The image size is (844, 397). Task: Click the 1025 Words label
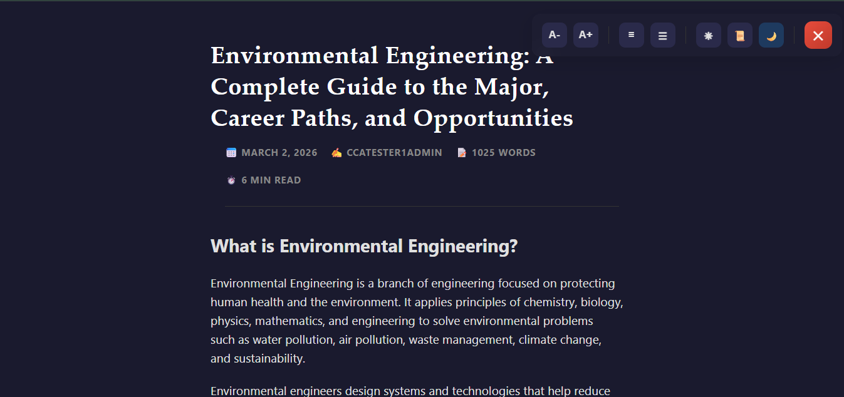coord(504,153)
